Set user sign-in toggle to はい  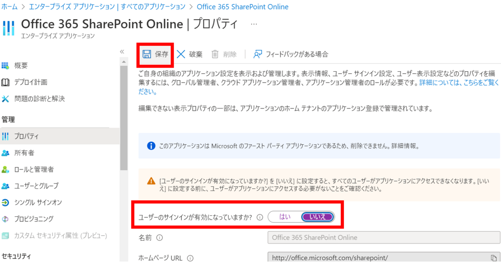coord(285,217)
